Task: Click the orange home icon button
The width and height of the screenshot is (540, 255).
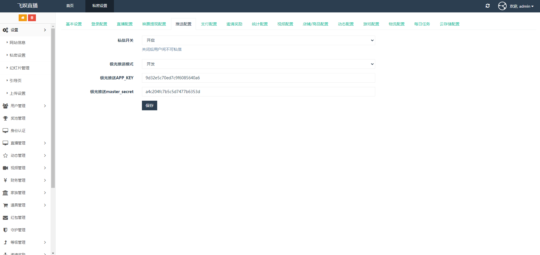Action: click(23, 18)
